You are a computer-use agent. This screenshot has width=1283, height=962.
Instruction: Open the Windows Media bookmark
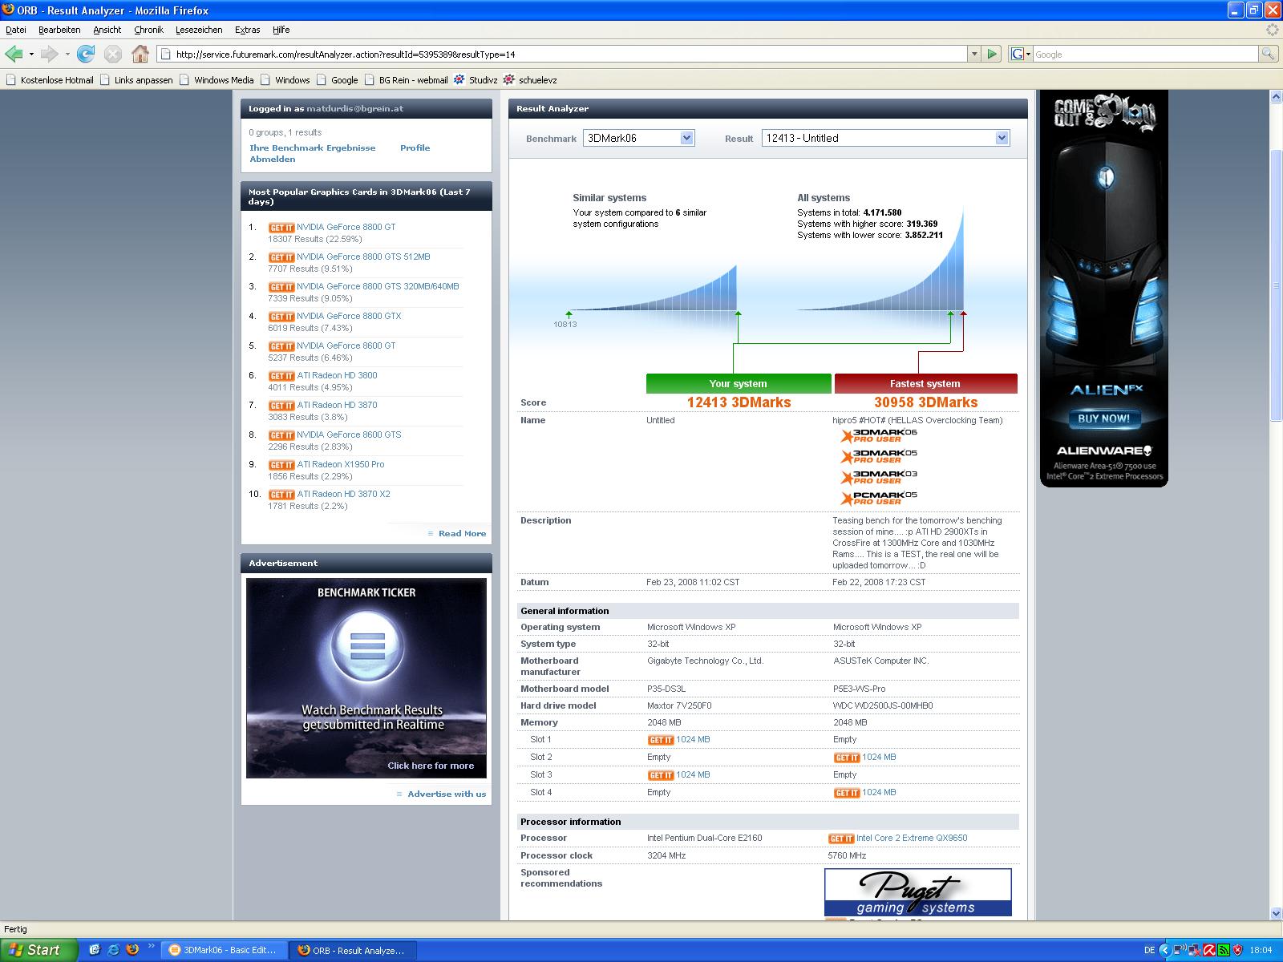pyautogui.click(x=217, y=80)
